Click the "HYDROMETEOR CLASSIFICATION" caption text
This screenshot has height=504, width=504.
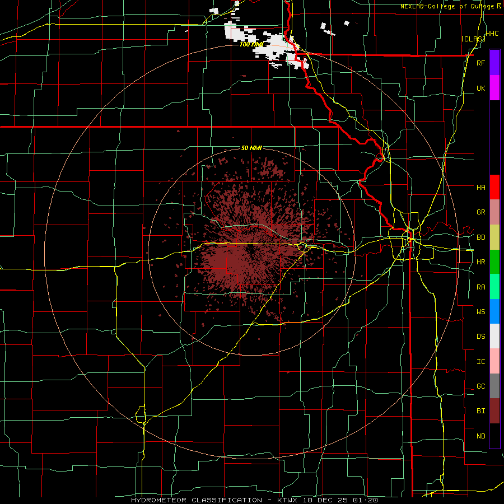point(197,500)
